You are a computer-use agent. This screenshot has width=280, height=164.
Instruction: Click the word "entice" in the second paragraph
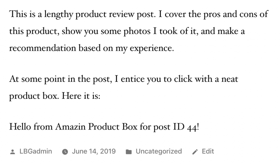133,79
